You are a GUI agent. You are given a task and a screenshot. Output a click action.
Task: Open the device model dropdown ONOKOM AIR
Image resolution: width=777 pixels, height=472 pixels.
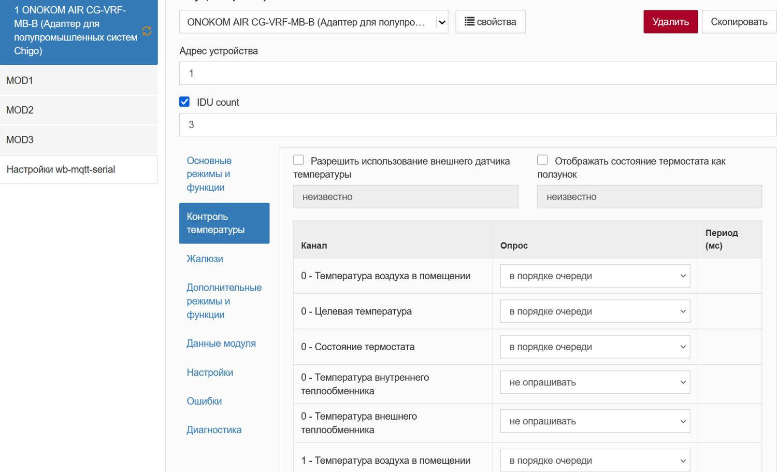(313, 22)
